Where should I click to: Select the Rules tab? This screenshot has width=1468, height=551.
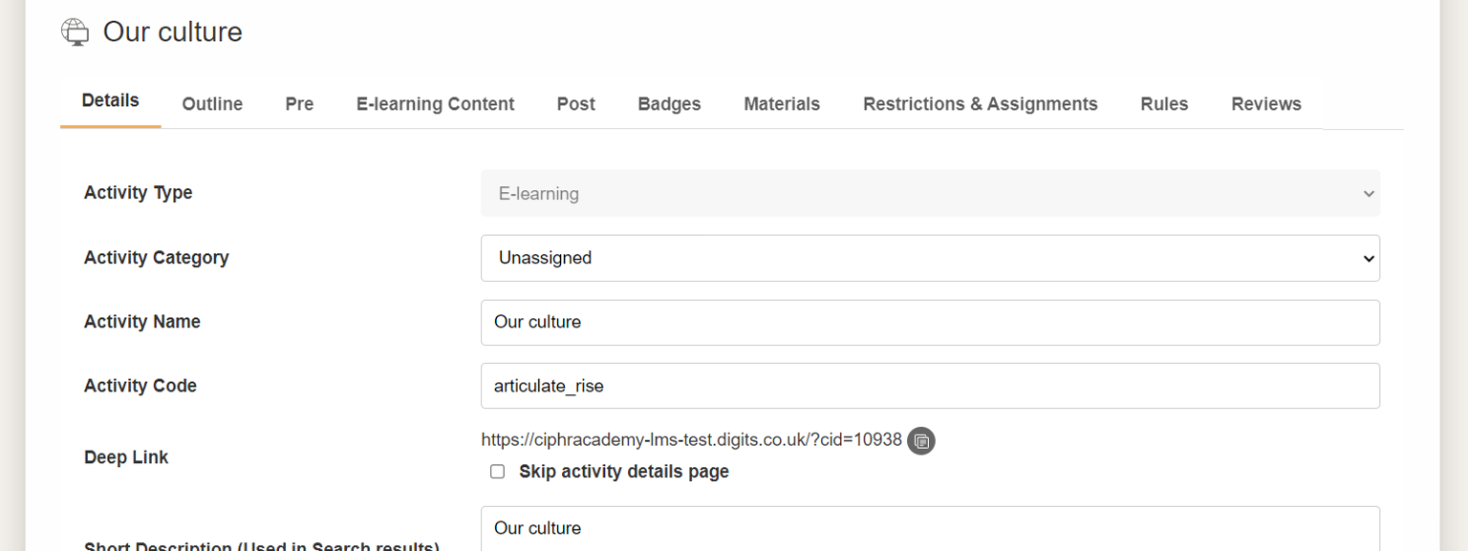[1164, 104]
